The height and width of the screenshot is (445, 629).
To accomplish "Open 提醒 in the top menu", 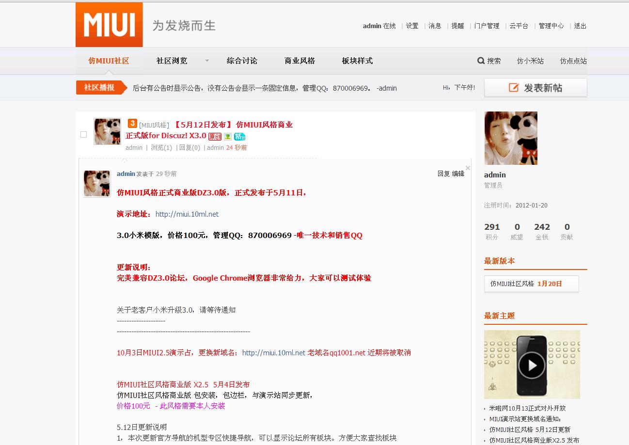I will pyautogui.click(x=457, y=26).
